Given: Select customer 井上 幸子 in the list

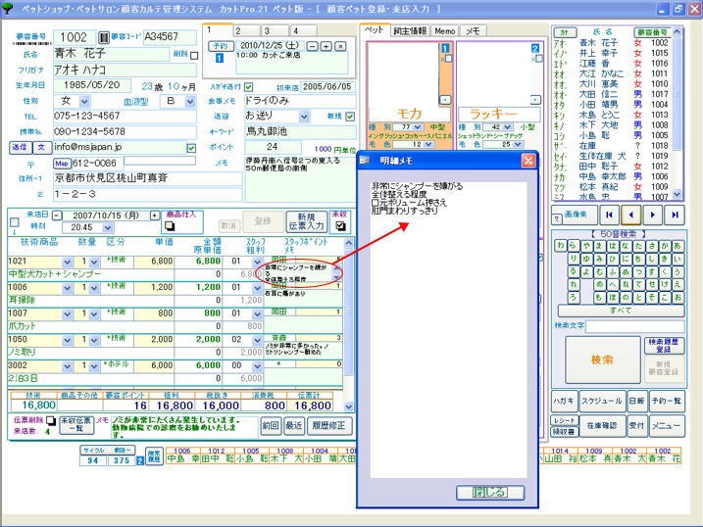Looking at the screenshot, I should click(611, 53).
